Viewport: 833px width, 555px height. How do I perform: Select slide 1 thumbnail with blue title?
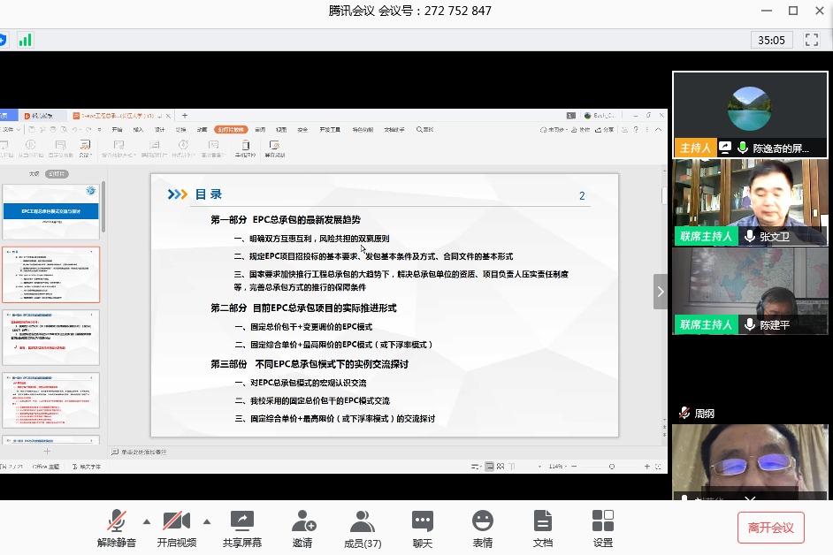[51, 211]
